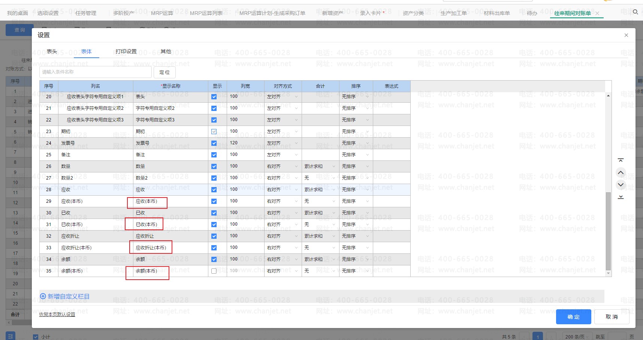643x340 pixels.
Task: Click the 恢复本页默认设置 link
Action: coord(57,314)
